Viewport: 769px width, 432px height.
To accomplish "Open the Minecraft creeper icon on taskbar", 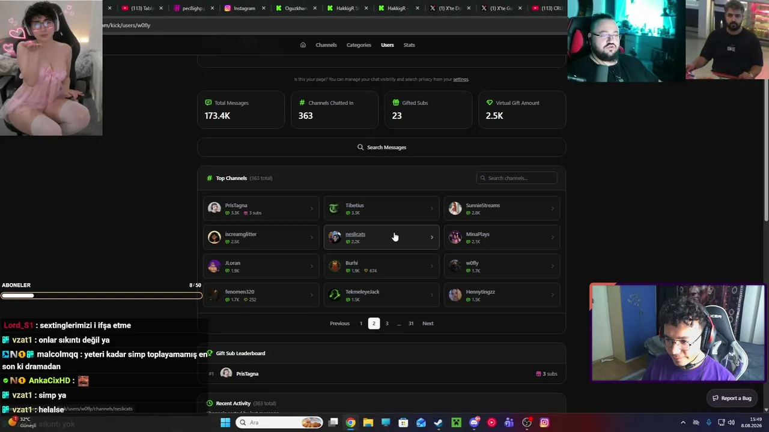I will [x=456, y=422].
